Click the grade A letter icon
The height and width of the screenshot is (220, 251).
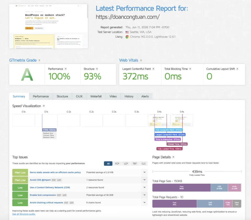(27, 75)
